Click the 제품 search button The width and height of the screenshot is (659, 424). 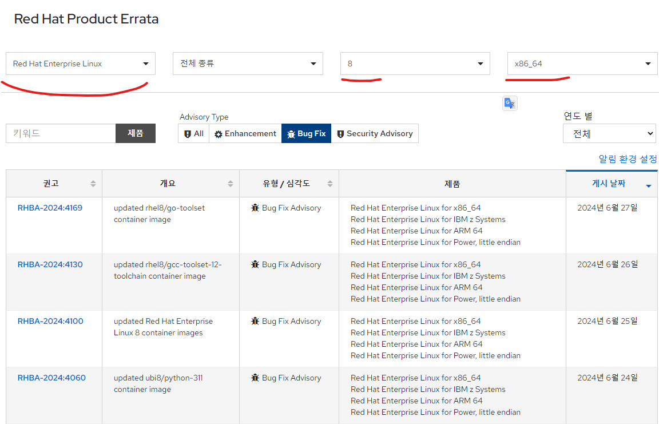(x=136, y=133)
